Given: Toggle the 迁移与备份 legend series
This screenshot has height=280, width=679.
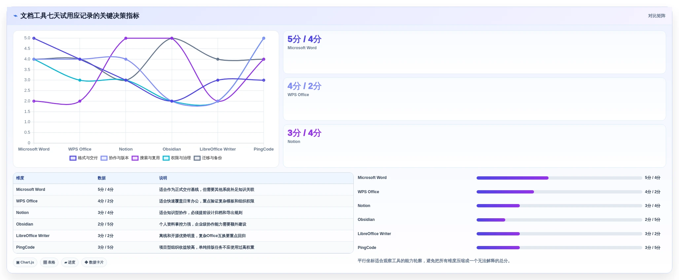Looking at the screenshot, I should [x=208, y=158].
